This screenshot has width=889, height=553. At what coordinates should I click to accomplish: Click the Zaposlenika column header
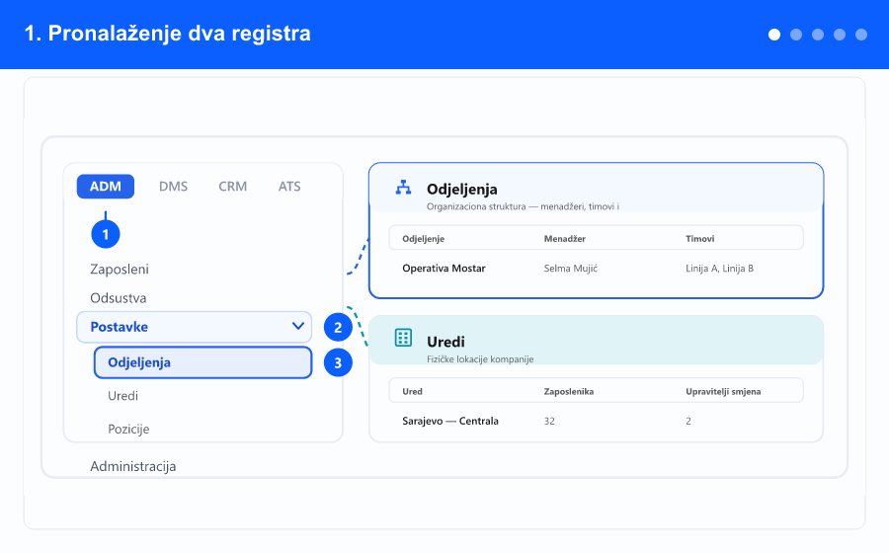[569, 391]
